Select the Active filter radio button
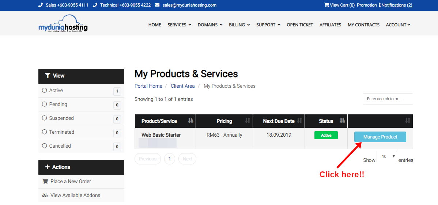The image size is (438, 205). (45, 90)
